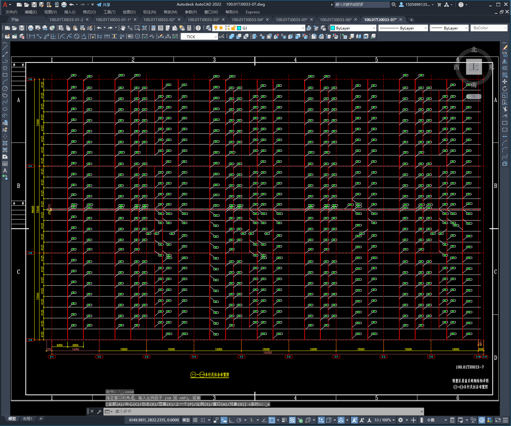The image size is (511, 426).
Task: Click the 上 face of the ViewCube
Action: click(474, 66)
